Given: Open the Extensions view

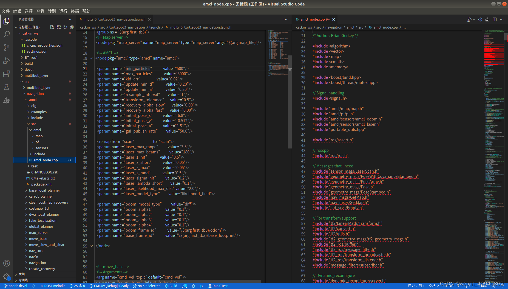Looking at the screenshot, I should (7, 74).
